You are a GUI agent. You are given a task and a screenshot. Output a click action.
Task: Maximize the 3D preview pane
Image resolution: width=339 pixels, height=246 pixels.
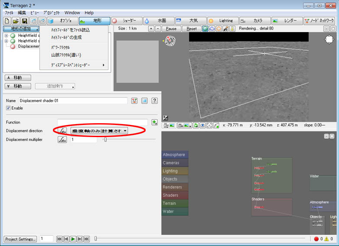tap(326, 29)
